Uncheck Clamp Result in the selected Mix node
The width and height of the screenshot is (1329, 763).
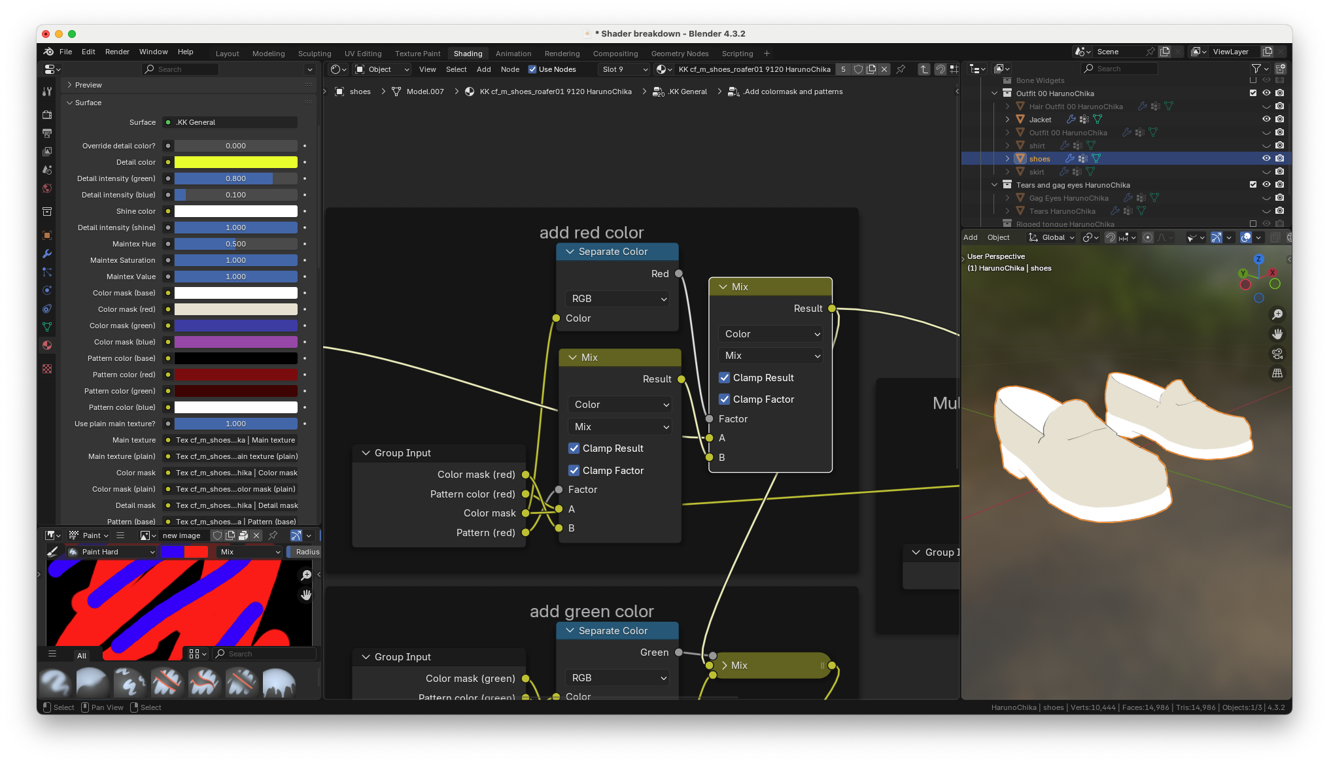point(725,378)
